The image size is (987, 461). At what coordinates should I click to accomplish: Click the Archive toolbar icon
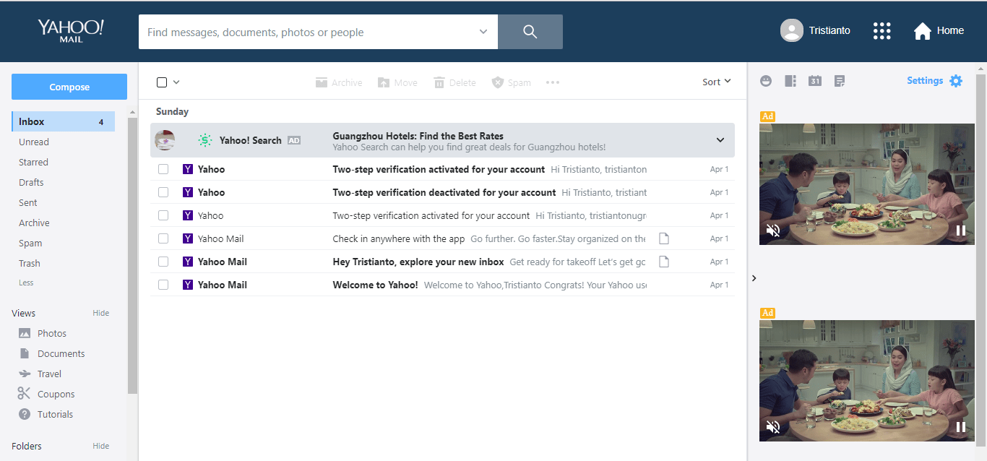pos(322,82)
